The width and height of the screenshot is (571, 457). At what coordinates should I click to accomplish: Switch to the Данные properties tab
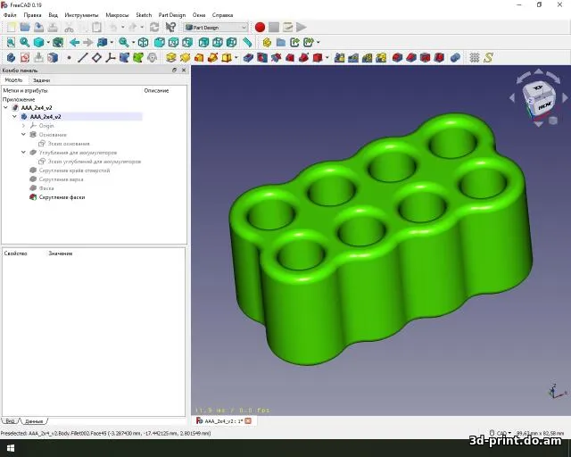pyautogui.click(x=34, y=421)
